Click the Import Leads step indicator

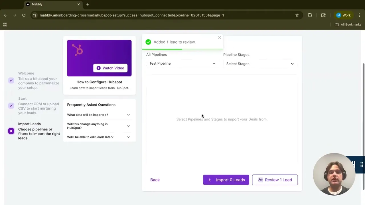pos(11,131)
